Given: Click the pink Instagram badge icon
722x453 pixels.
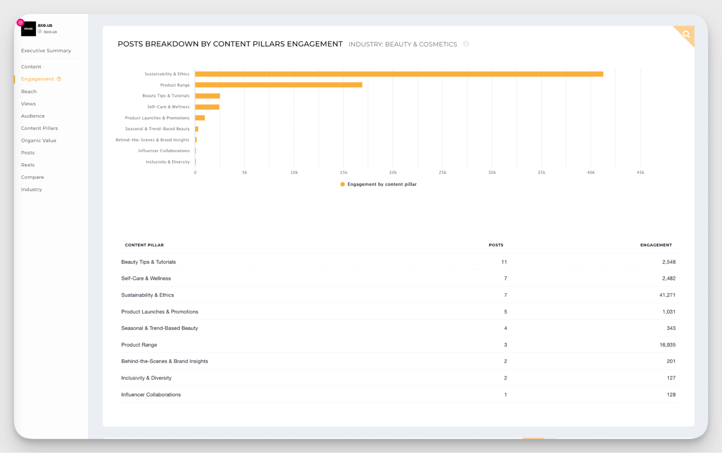Looking at the screenshot, I should point(21,22).
